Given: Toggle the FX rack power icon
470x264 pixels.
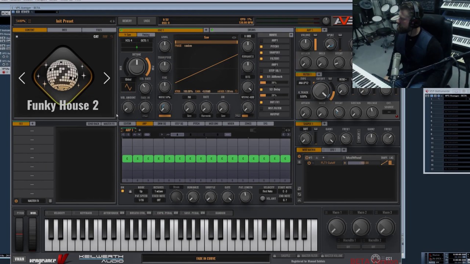Looking at the screenshot, I should [16, 201].
